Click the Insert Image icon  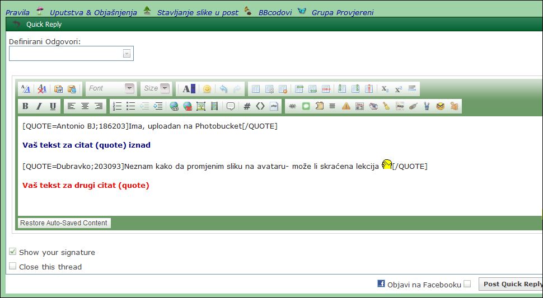(201, 106)
